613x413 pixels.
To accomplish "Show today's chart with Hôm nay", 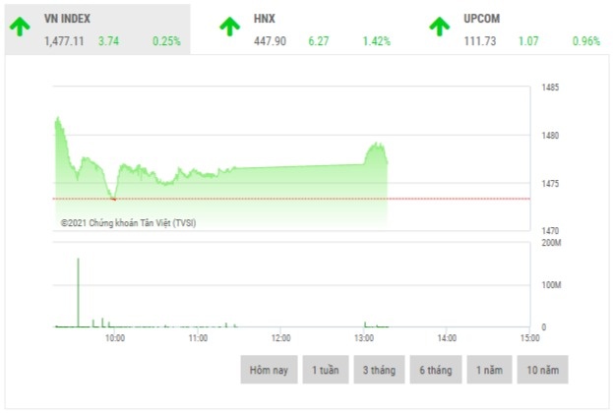I will (x=268, y=370).
